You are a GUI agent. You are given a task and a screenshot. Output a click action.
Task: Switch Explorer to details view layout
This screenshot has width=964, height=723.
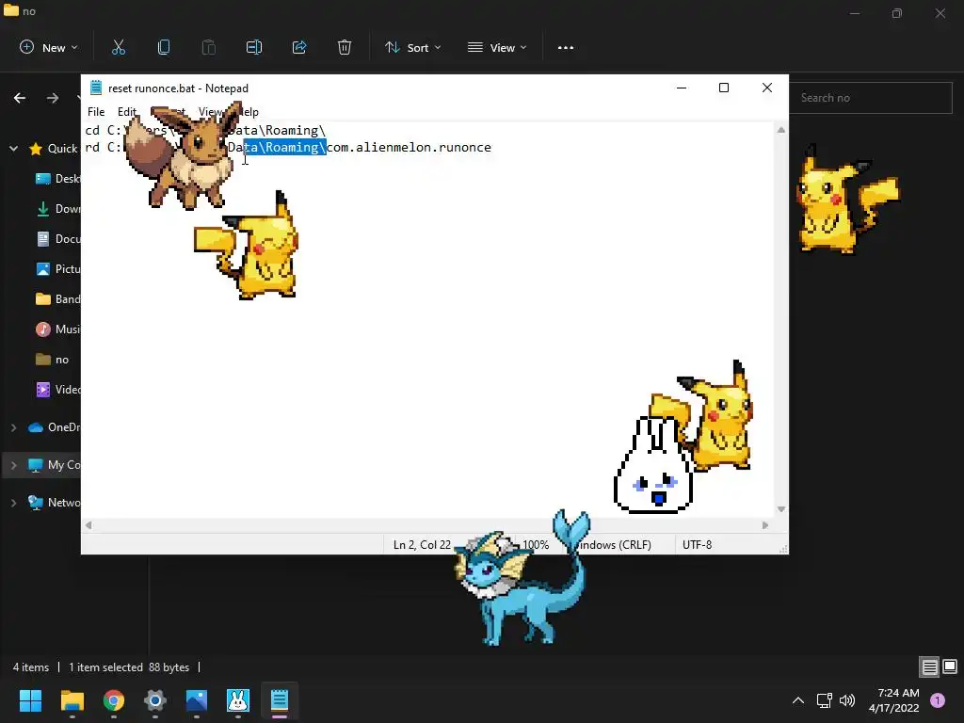tap(929, 667)
